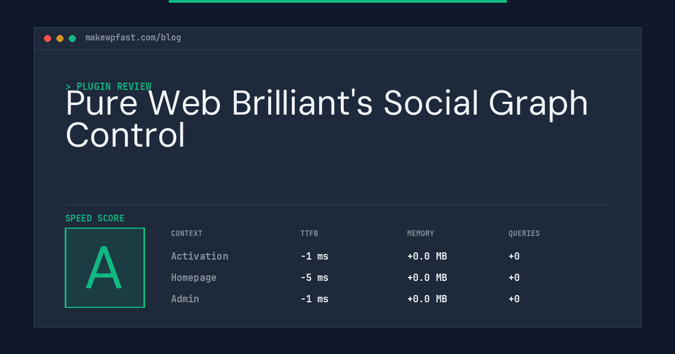Click Homepage queries value +0

514,278
